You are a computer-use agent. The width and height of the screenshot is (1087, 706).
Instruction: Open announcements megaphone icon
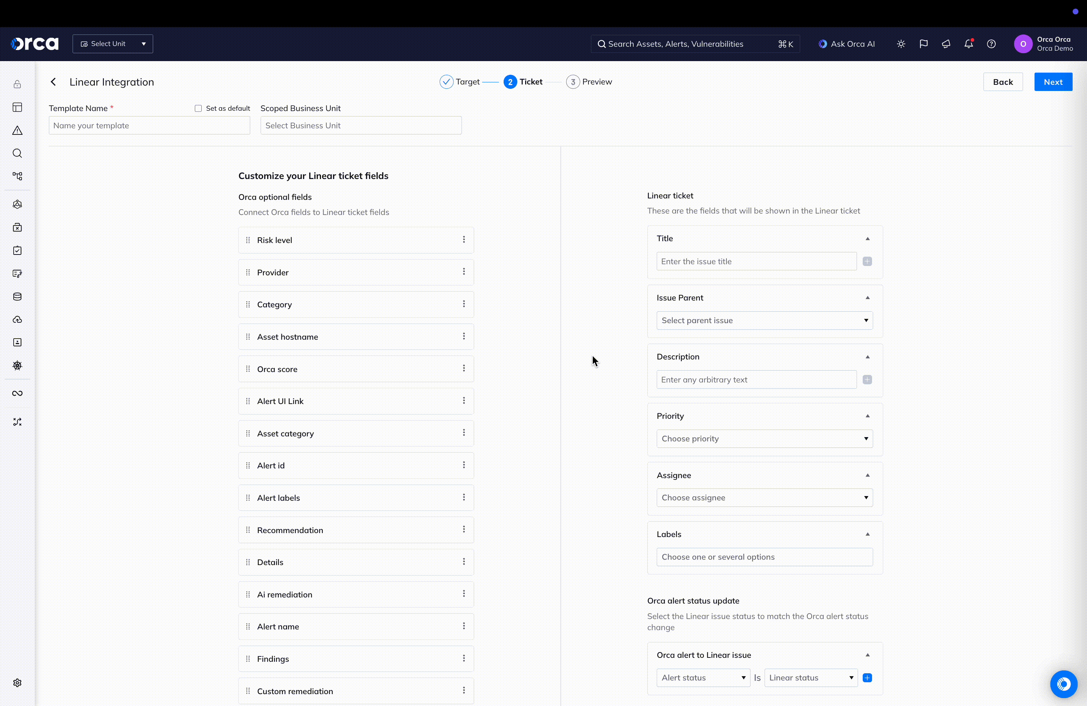946,44
